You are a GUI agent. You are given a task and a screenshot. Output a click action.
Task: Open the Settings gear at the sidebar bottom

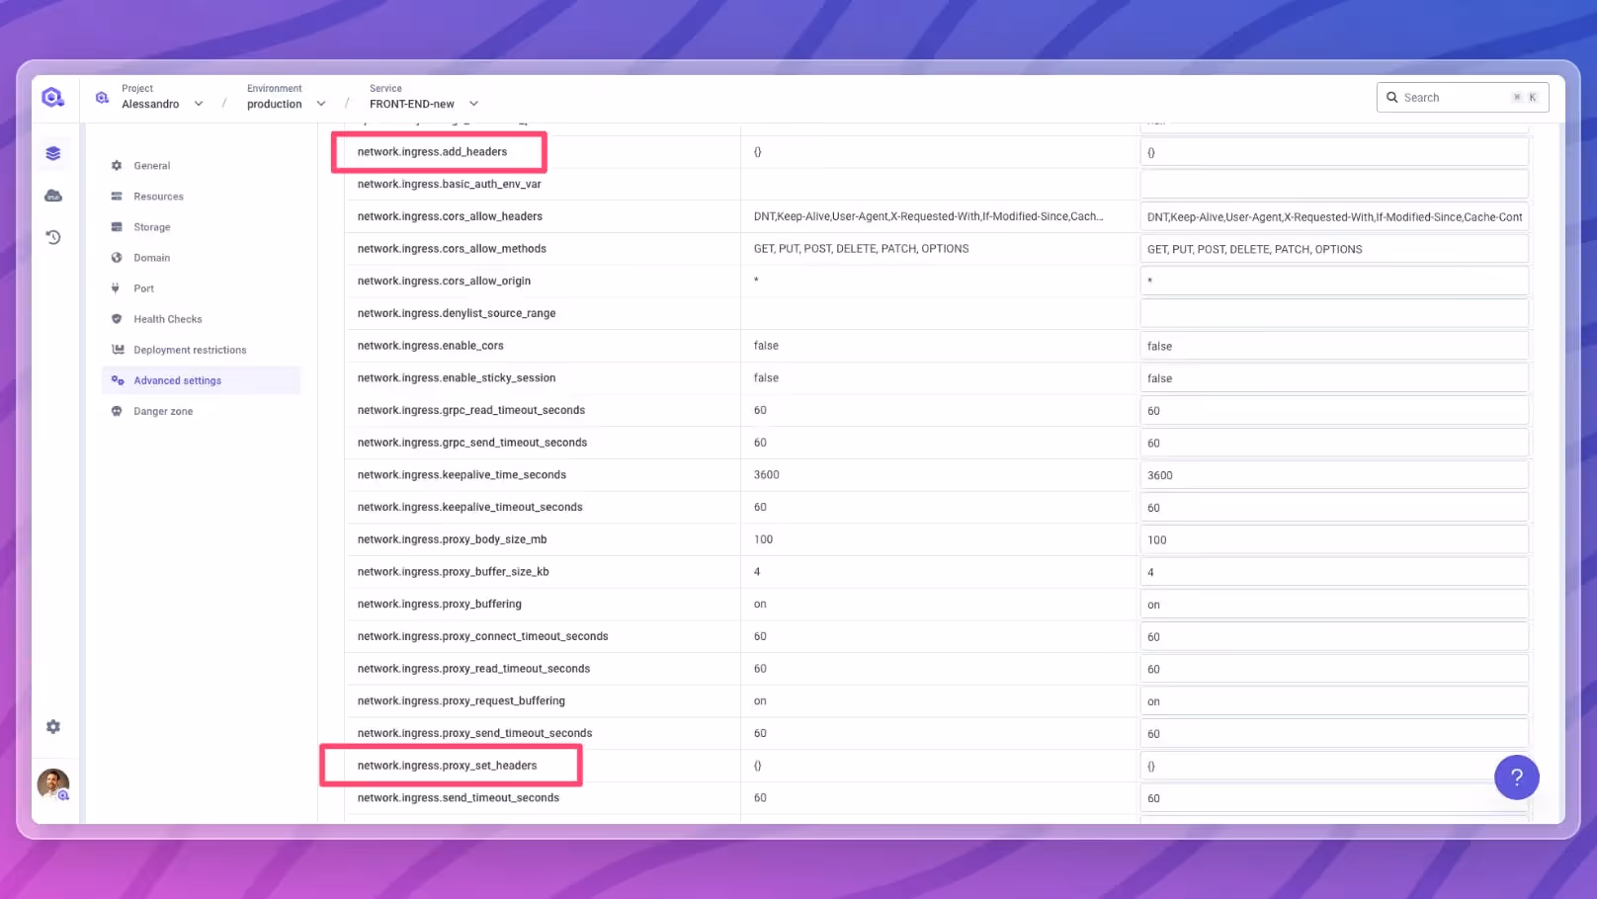(52, 726)
